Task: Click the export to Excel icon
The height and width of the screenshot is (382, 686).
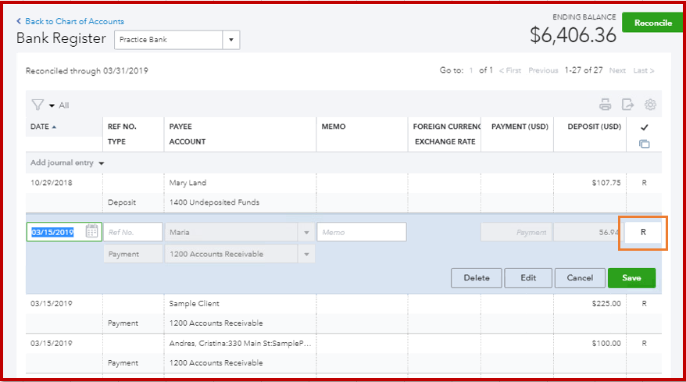Action: click(x=627, y=105)
